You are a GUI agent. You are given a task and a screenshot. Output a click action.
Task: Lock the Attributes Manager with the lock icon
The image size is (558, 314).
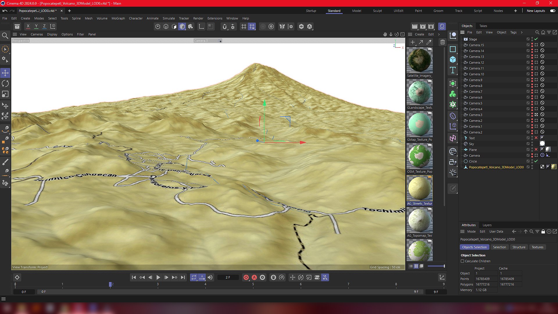coord(543,232)
